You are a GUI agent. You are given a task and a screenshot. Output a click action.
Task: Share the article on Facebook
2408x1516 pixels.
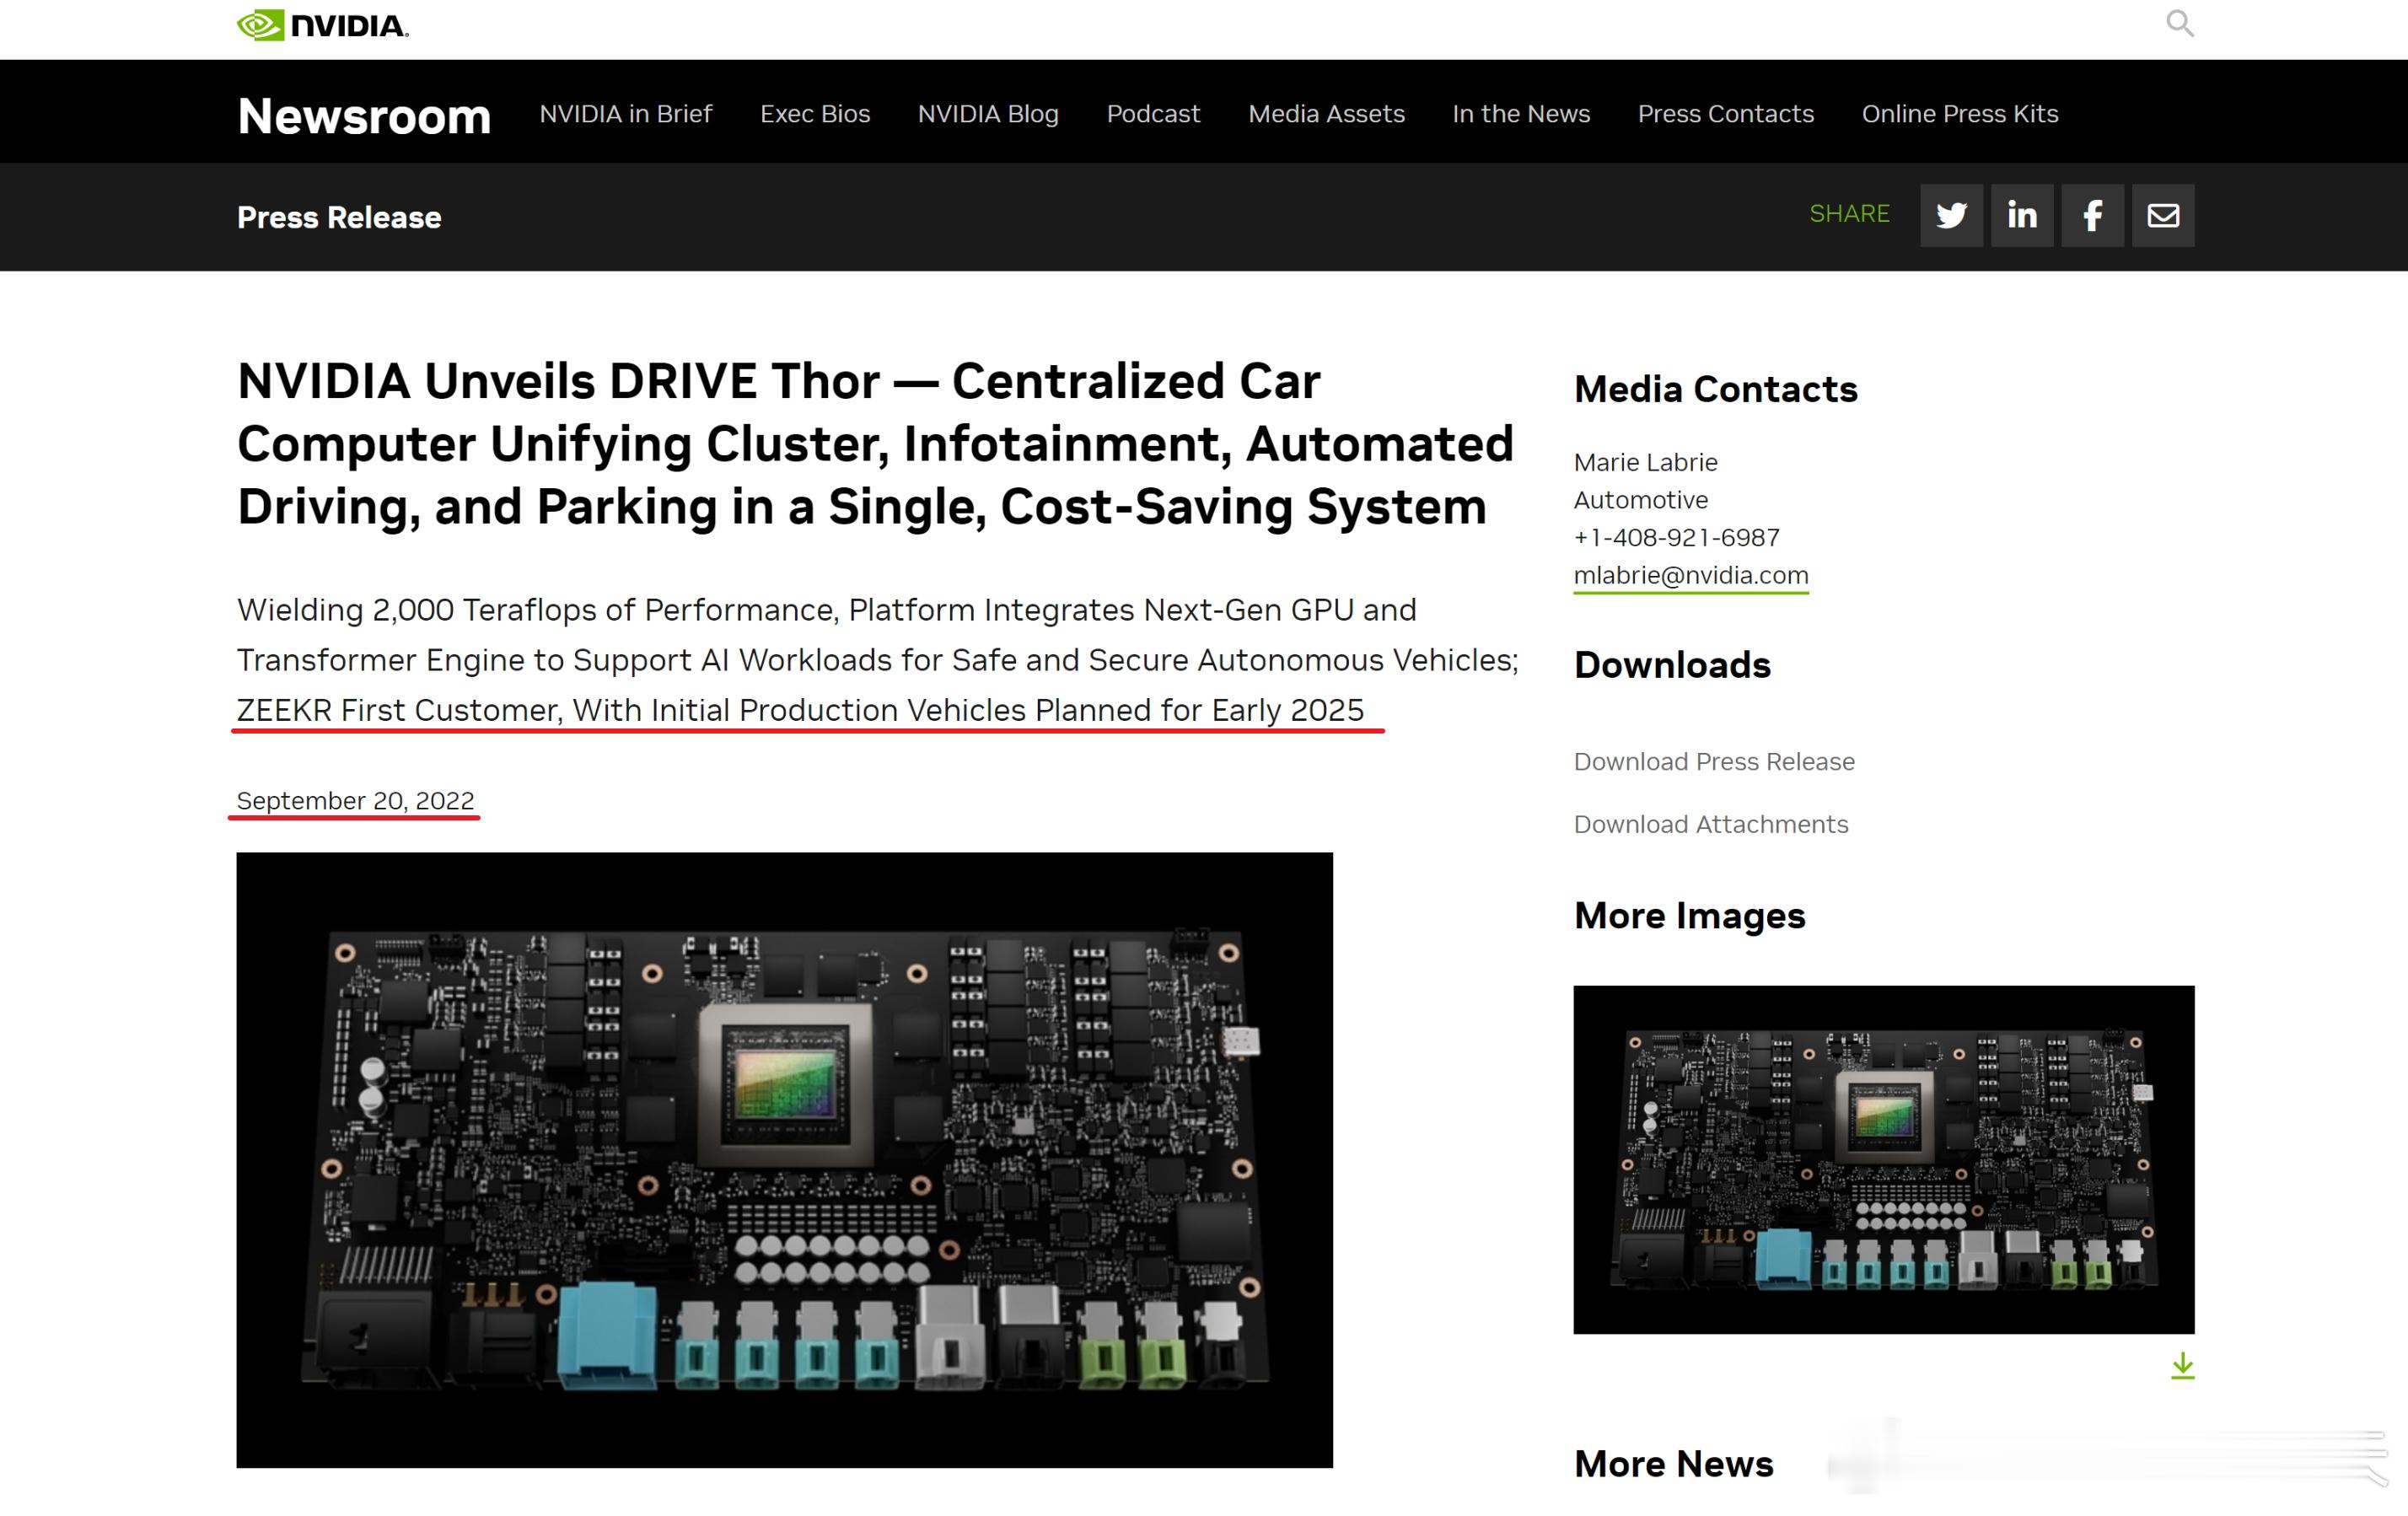coord(2093,215)
